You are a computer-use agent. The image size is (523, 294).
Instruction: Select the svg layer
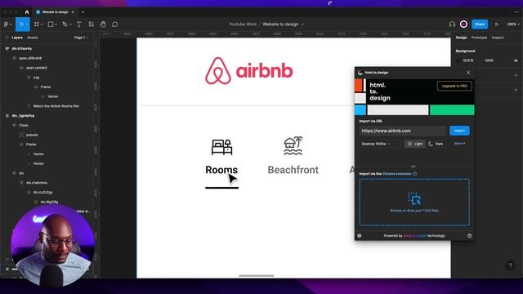[x=36, y=78]
